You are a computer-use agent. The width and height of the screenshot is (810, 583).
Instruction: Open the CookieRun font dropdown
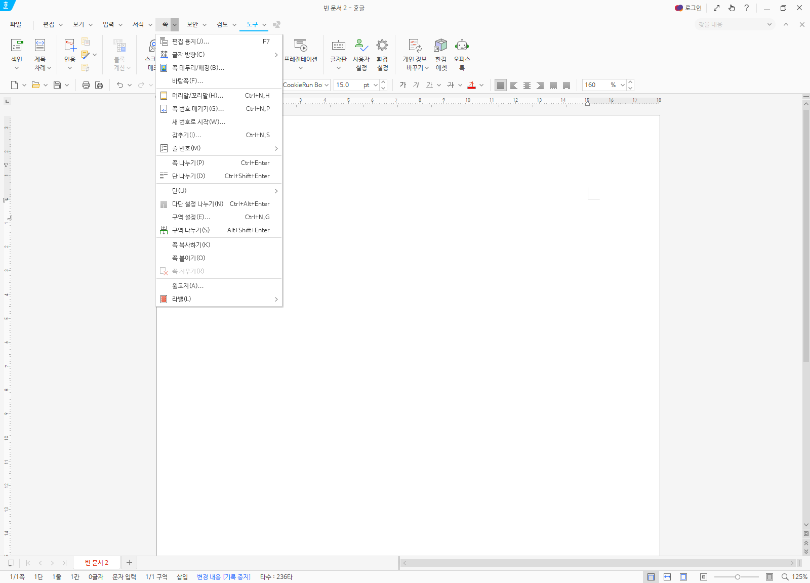click(x=327, y=85)
